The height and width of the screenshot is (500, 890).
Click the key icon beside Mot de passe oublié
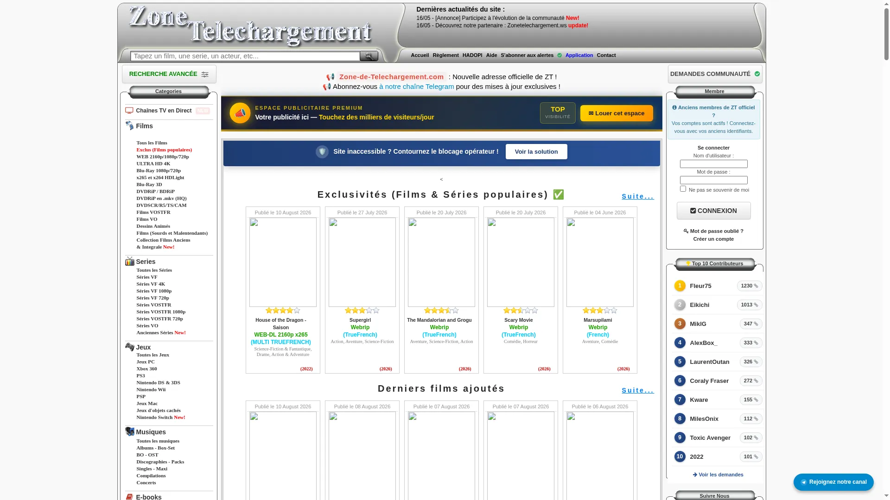pyautogui.click(x=686, y=231)
